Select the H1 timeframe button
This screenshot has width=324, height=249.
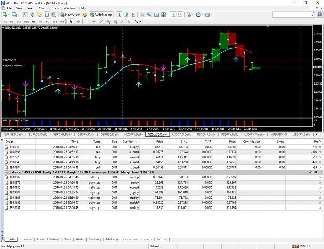(x=34, y=21)
